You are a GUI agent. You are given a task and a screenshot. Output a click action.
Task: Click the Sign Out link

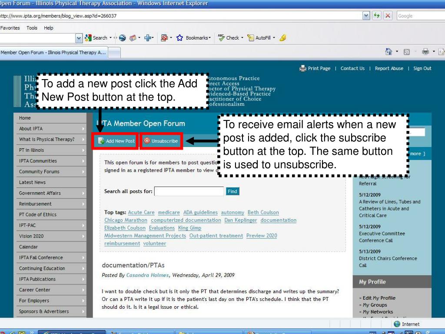pyautogui.click(x=422, y=68)
